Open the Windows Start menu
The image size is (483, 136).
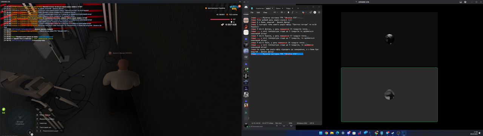pos(321,133)
